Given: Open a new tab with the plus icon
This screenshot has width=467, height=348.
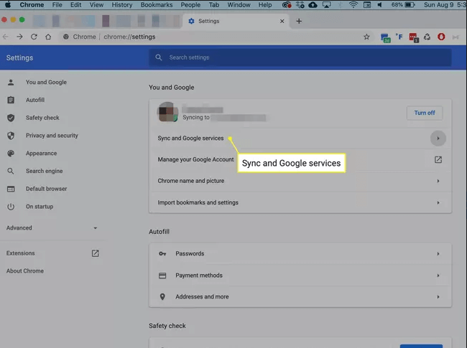Looking at the screenshot, I should click(x=299, y=21).
